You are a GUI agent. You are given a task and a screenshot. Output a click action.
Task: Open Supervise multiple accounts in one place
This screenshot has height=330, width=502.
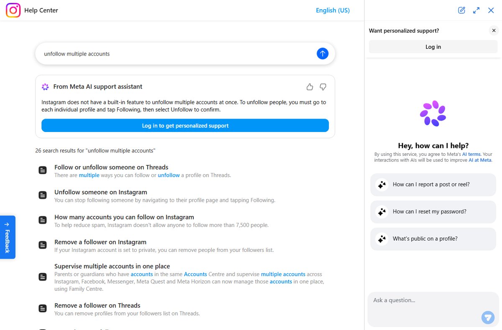(112, 266)
